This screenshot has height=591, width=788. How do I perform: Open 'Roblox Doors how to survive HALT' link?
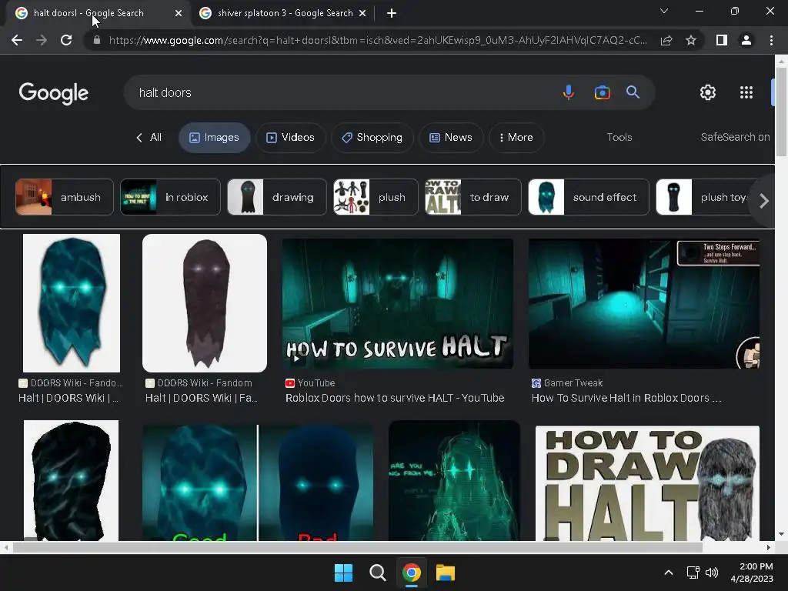pyautogui.click(x=395, y=398)
